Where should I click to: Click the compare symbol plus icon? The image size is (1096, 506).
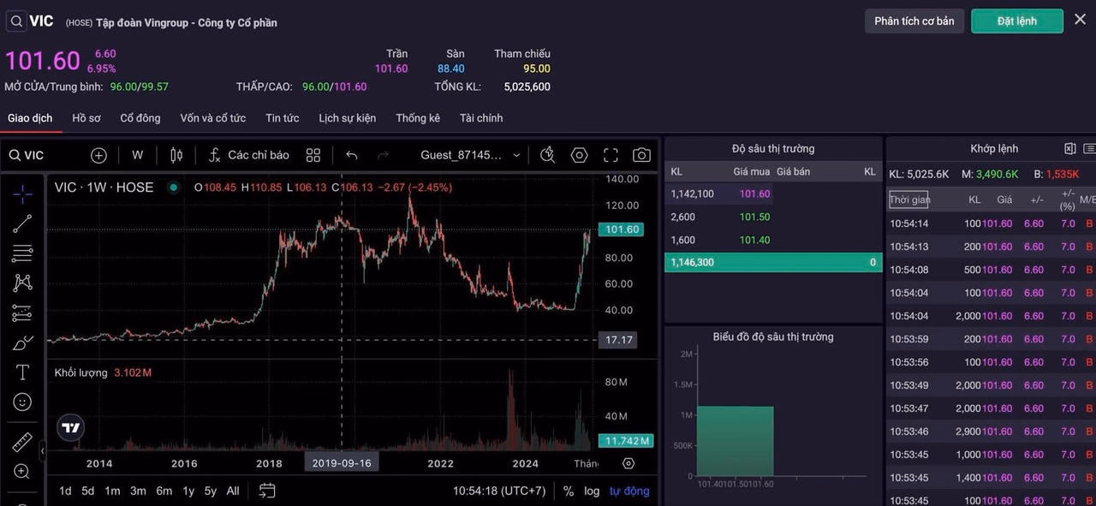98,155
